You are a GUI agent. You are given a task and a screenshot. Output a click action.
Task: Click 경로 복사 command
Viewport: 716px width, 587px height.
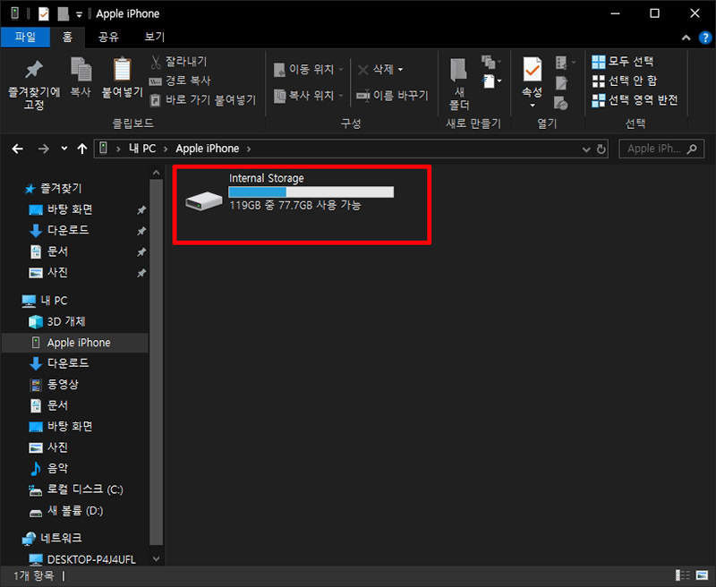[x=180, y=81]
